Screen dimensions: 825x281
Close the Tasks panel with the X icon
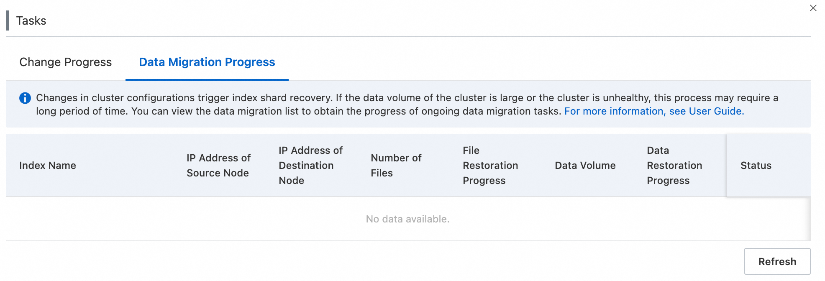[x=813, y=8]
